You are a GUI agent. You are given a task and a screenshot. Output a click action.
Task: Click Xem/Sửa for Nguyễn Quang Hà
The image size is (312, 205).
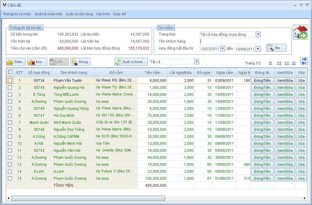click(x=285, y=87)
